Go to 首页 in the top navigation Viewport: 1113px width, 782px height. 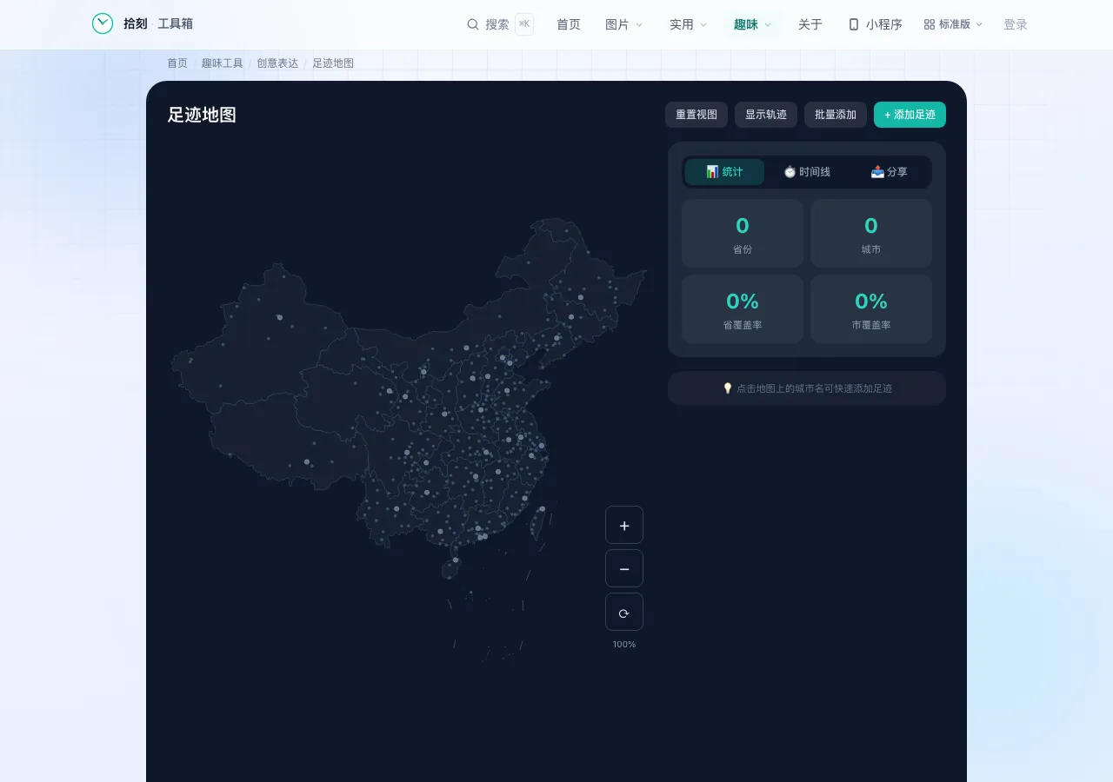click(x=569, y=24)
